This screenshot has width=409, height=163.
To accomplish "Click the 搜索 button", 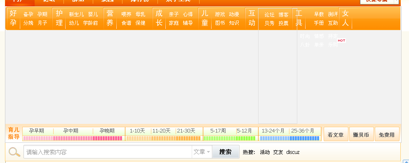I will [226, 151].
